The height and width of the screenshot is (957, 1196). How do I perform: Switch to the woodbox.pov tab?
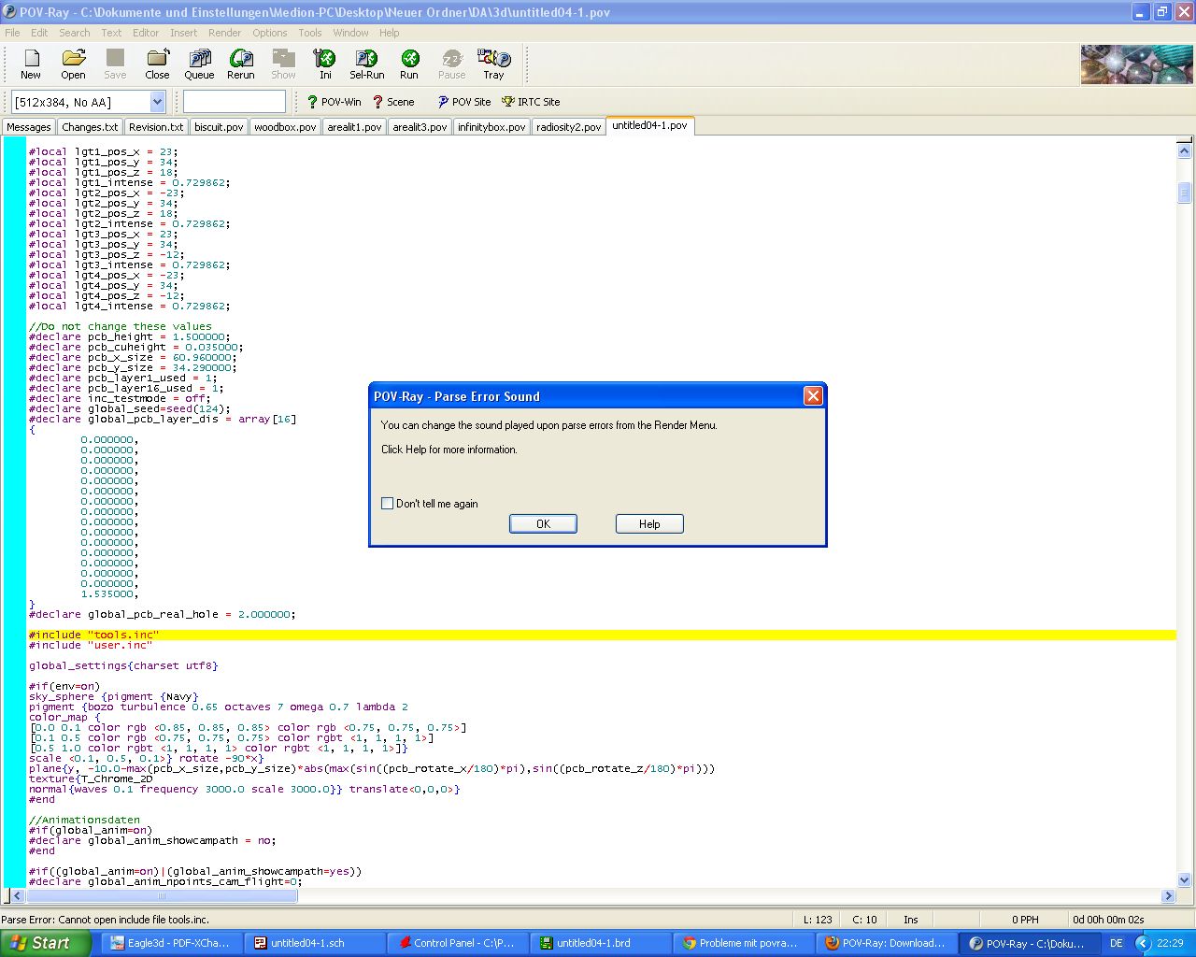click(285, 127)
